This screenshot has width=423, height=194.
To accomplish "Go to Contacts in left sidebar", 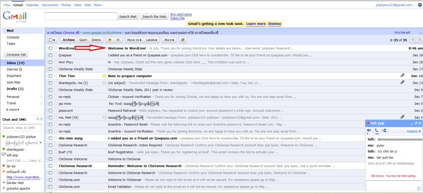I will tap(13, 37).
